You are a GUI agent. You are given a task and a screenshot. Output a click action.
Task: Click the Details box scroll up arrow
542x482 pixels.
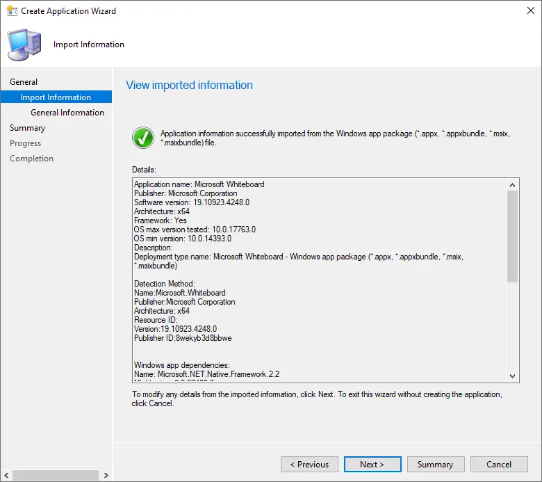tap(512, 185)
